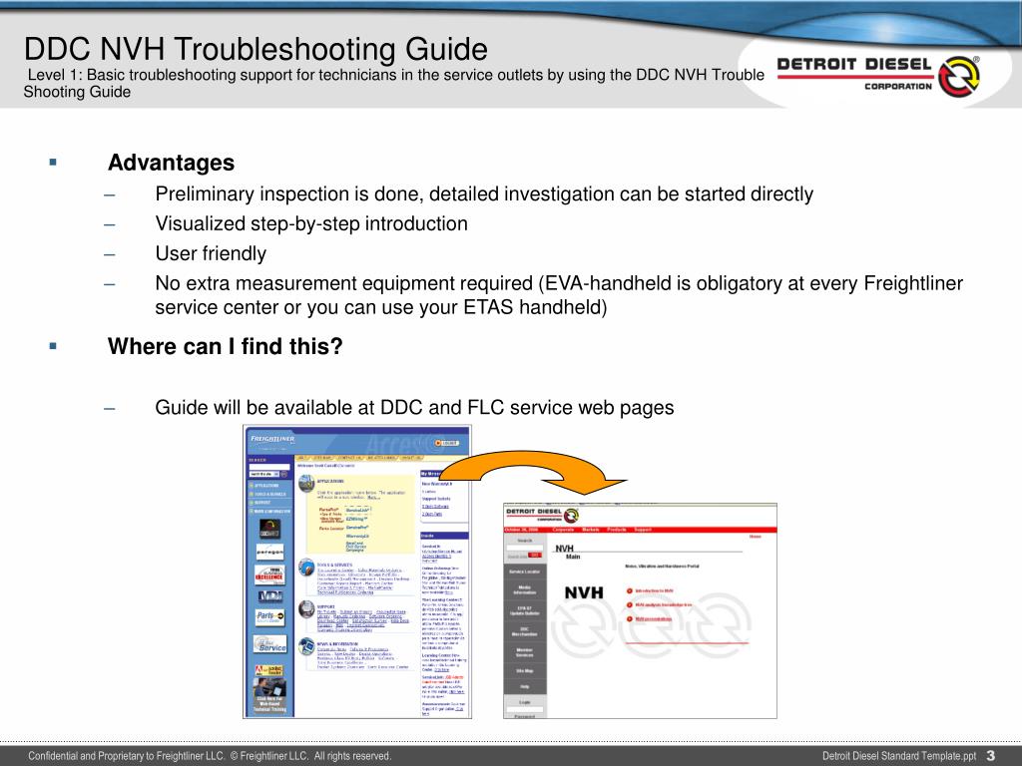The width and height of the screenshot is (1022, 766).
Task: Open the Corporate menu on the Detroit Diesel page
Action: 563,530
